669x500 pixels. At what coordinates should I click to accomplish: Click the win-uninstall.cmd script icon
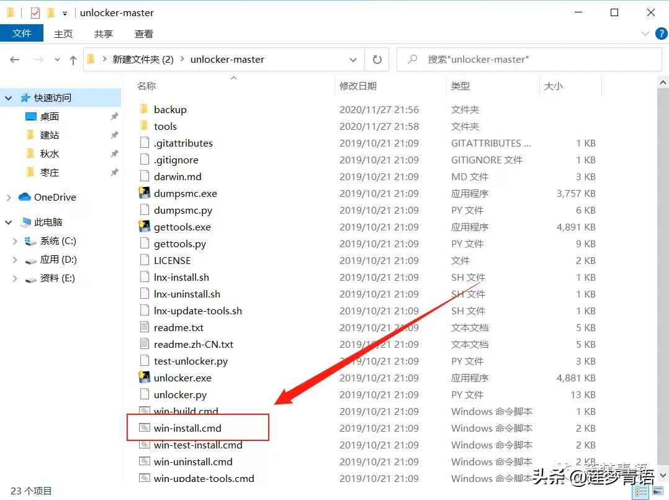(x=145, y=461)
